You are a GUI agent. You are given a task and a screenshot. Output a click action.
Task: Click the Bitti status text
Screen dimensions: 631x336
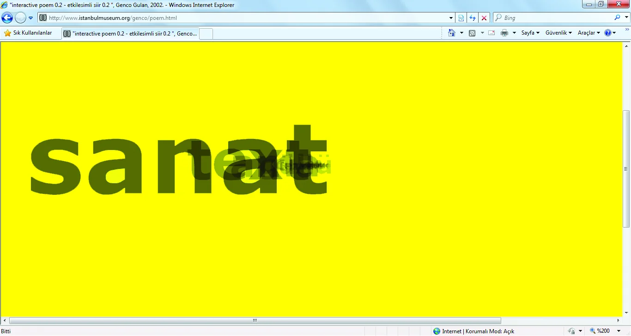[x=6, y=331]
